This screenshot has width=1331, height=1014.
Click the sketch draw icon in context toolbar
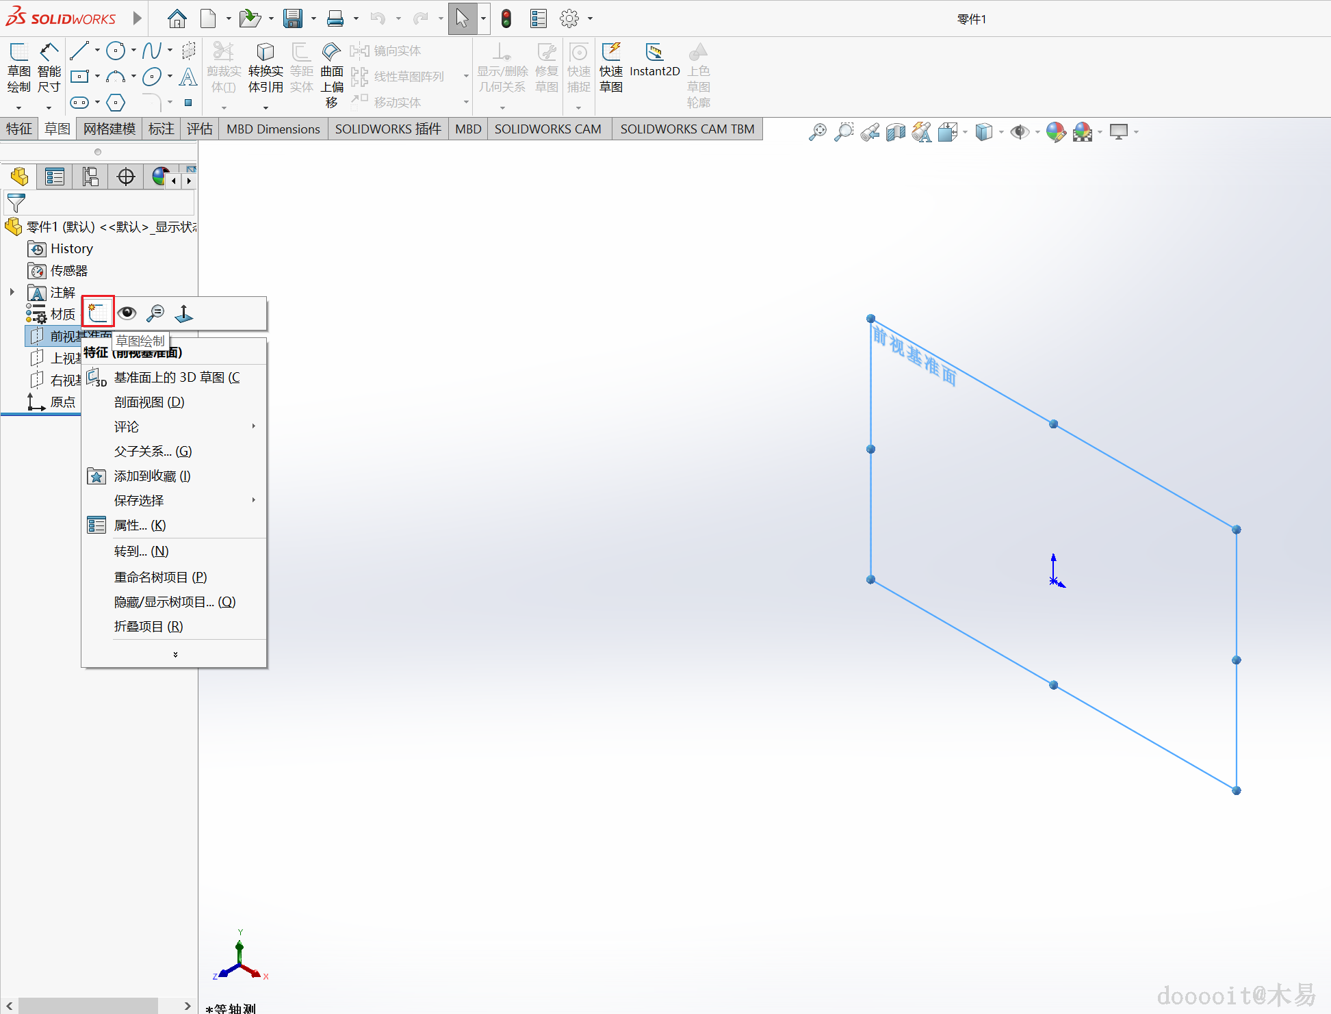[98, 313]
